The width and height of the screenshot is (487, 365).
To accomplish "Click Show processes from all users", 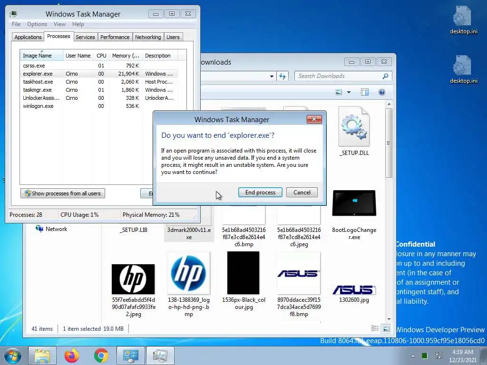I will click(63, 193).
